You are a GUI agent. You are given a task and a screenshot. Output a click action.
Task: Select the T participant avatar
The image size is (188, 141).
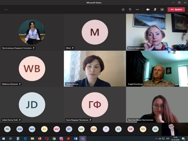tap(106, 129)
